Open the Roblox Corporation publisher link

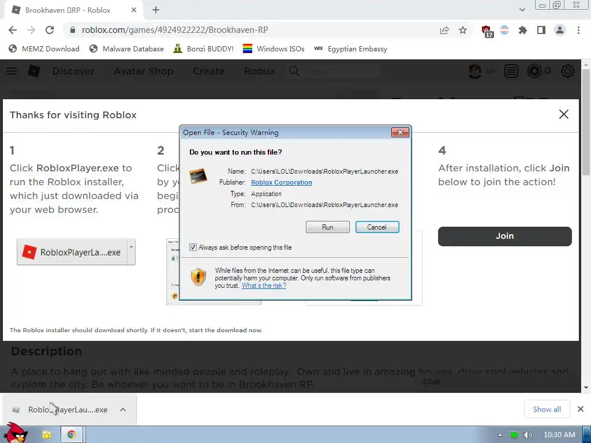tap(282, 182)
